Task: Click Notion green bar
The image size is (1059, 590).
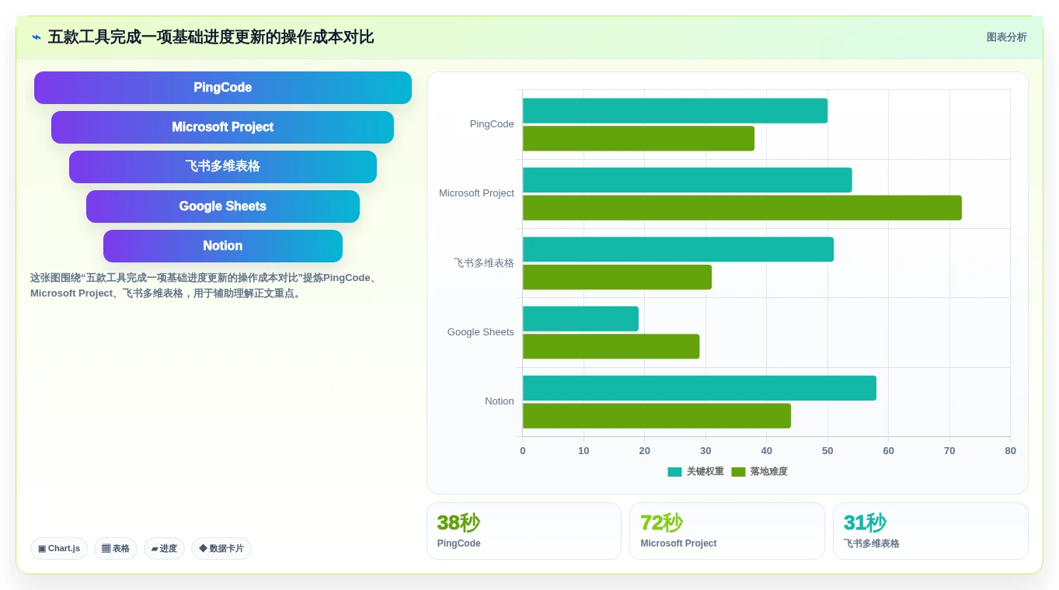Action: (657, 415)
